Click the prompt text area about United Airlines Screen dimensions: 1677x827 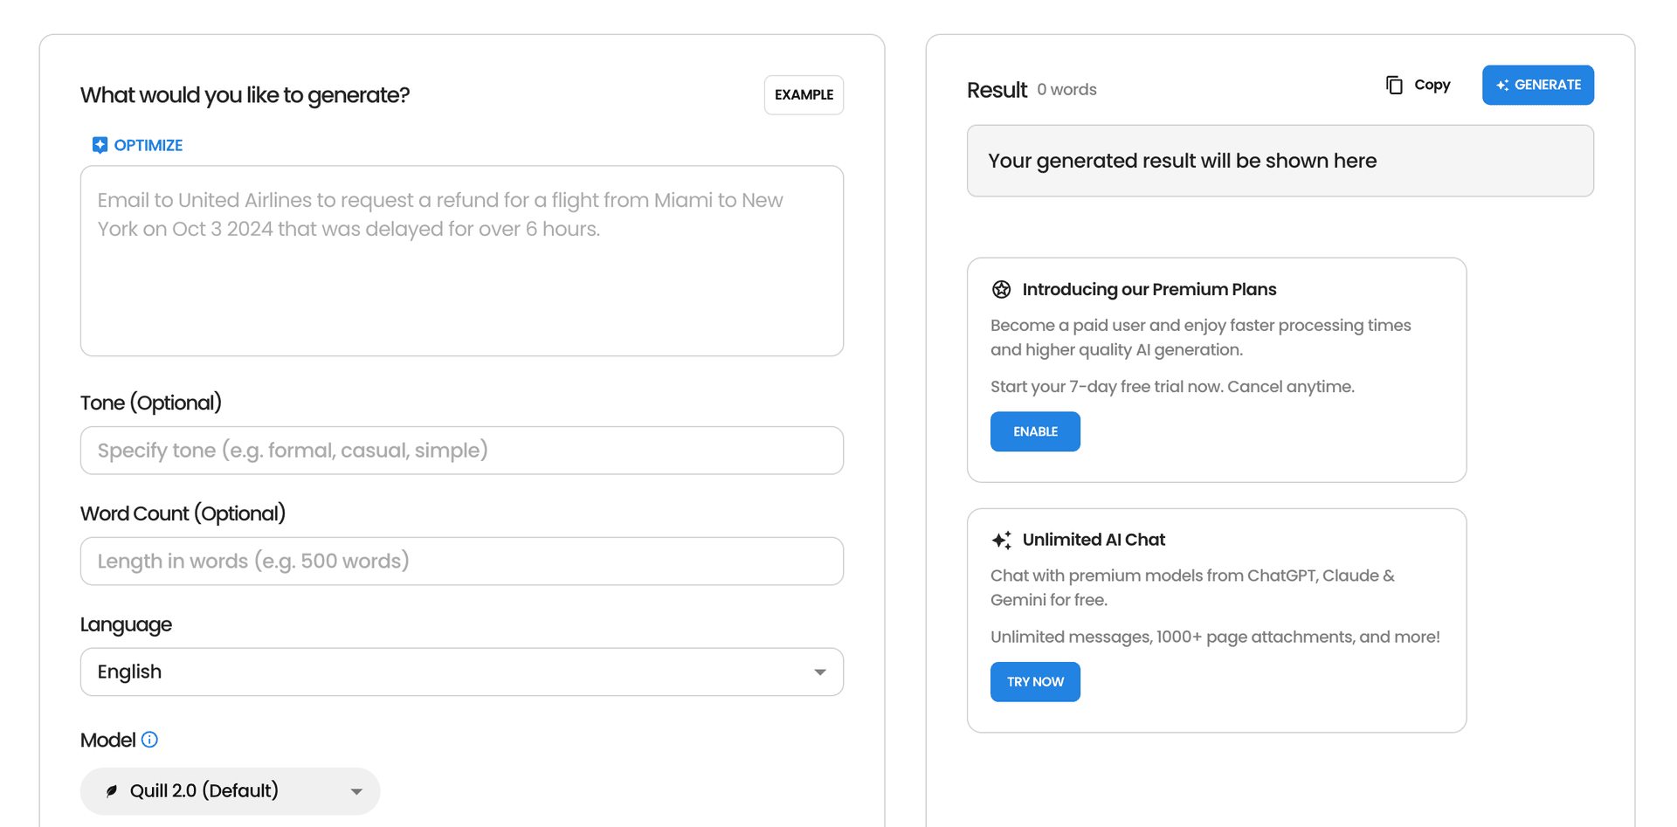(x=461, y=260)
